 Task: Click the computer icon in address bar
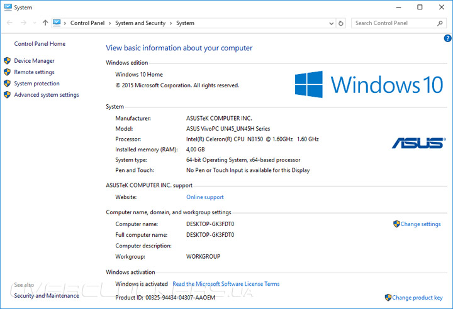(57, 23)
